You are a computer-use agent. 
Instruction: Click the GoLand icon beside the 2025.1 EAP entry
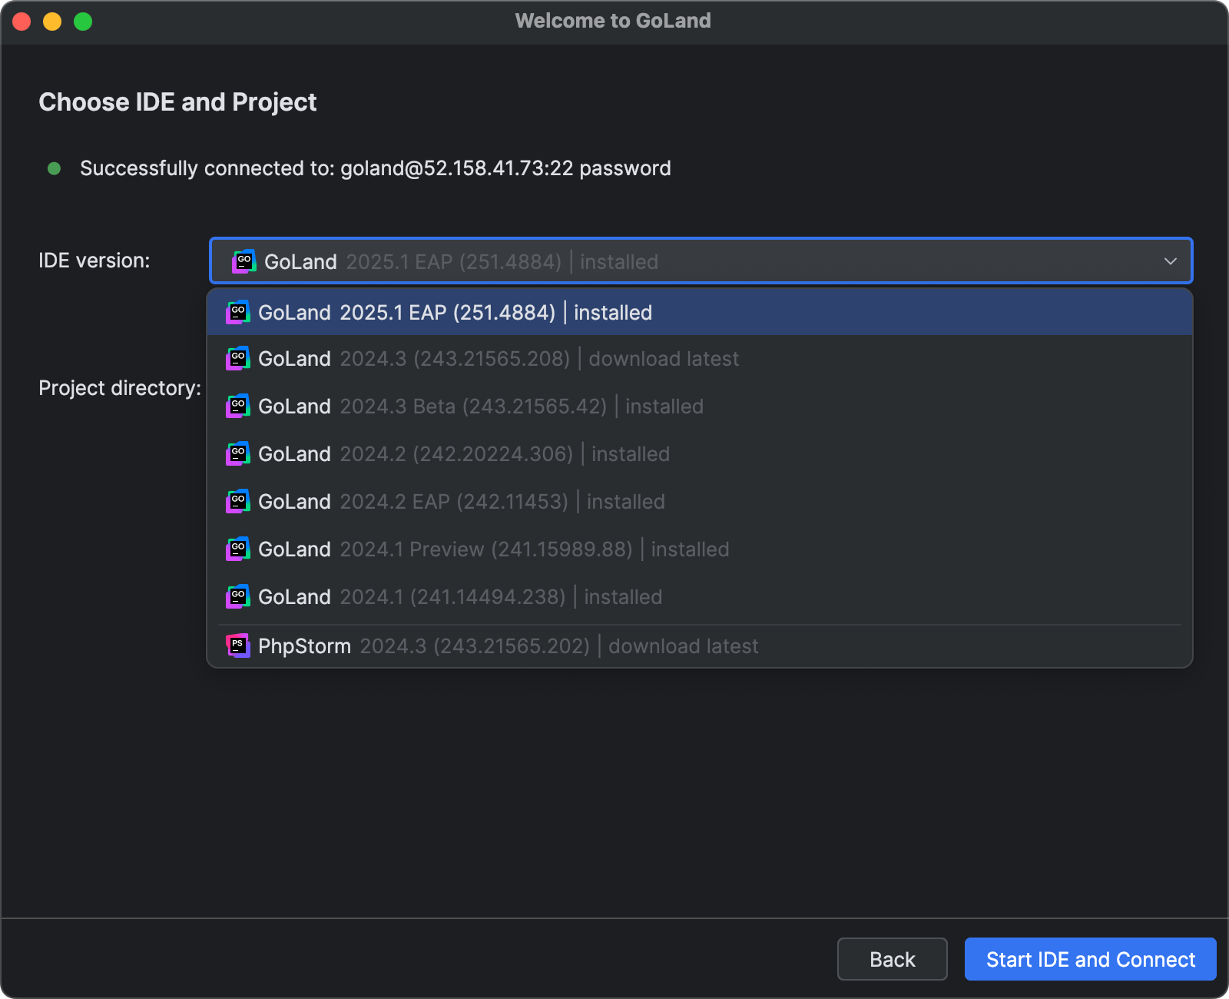238,312
